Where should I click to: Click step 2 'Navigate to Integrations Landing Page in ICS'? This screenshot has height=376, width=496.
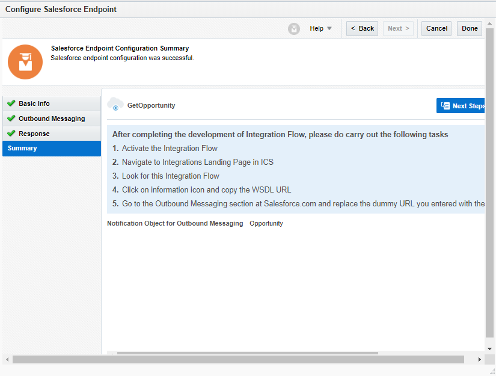pos(193,162)
